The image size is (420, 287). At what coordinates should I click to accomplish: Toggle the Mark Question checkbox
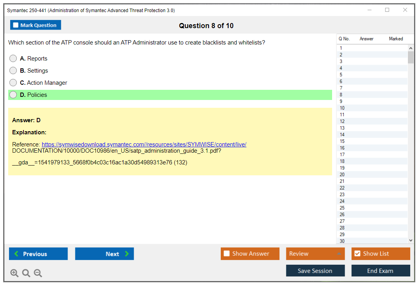pos(16,25)
